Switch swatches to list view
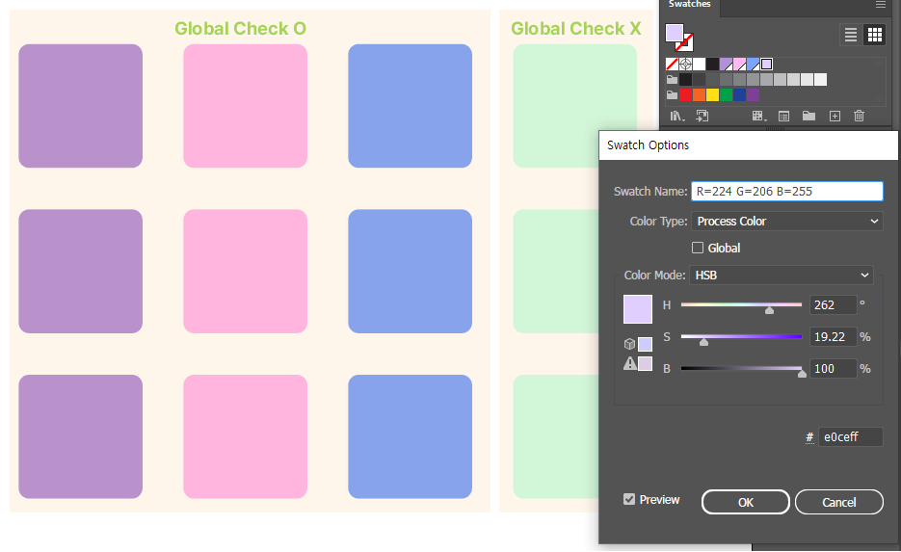The height and width of the screenshot is (552, 901). click(851, 35)
